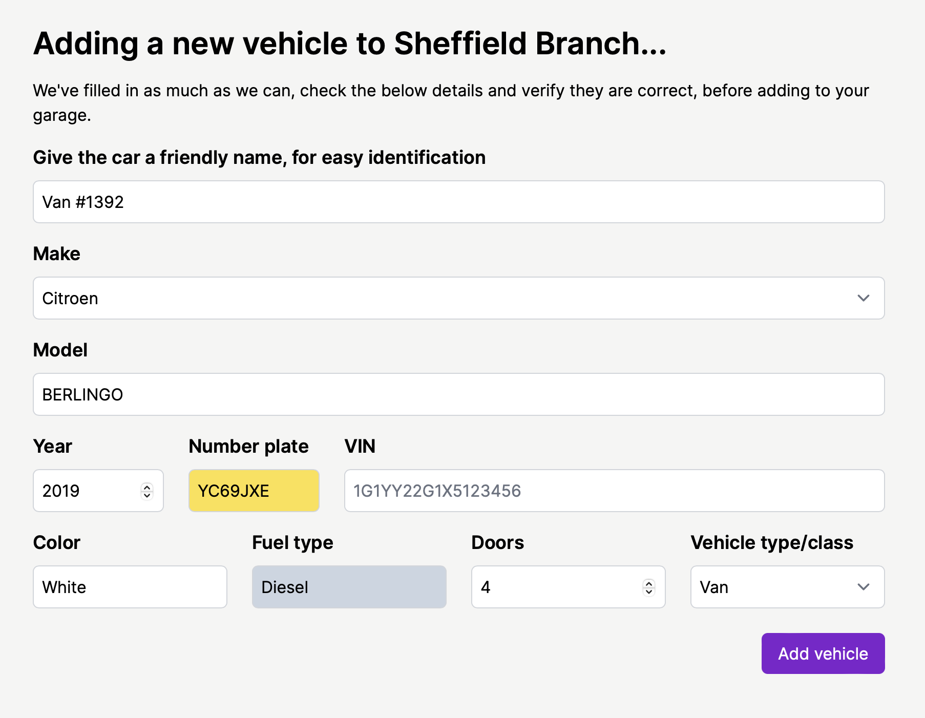
Task: Click into the BERLINGO model field
Action: point(458,394)
